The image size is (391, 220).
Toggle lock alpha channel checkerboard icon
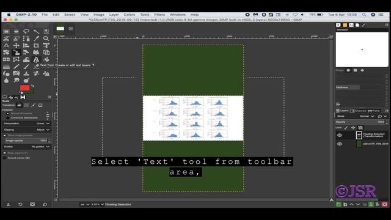[x=360, y=128]
